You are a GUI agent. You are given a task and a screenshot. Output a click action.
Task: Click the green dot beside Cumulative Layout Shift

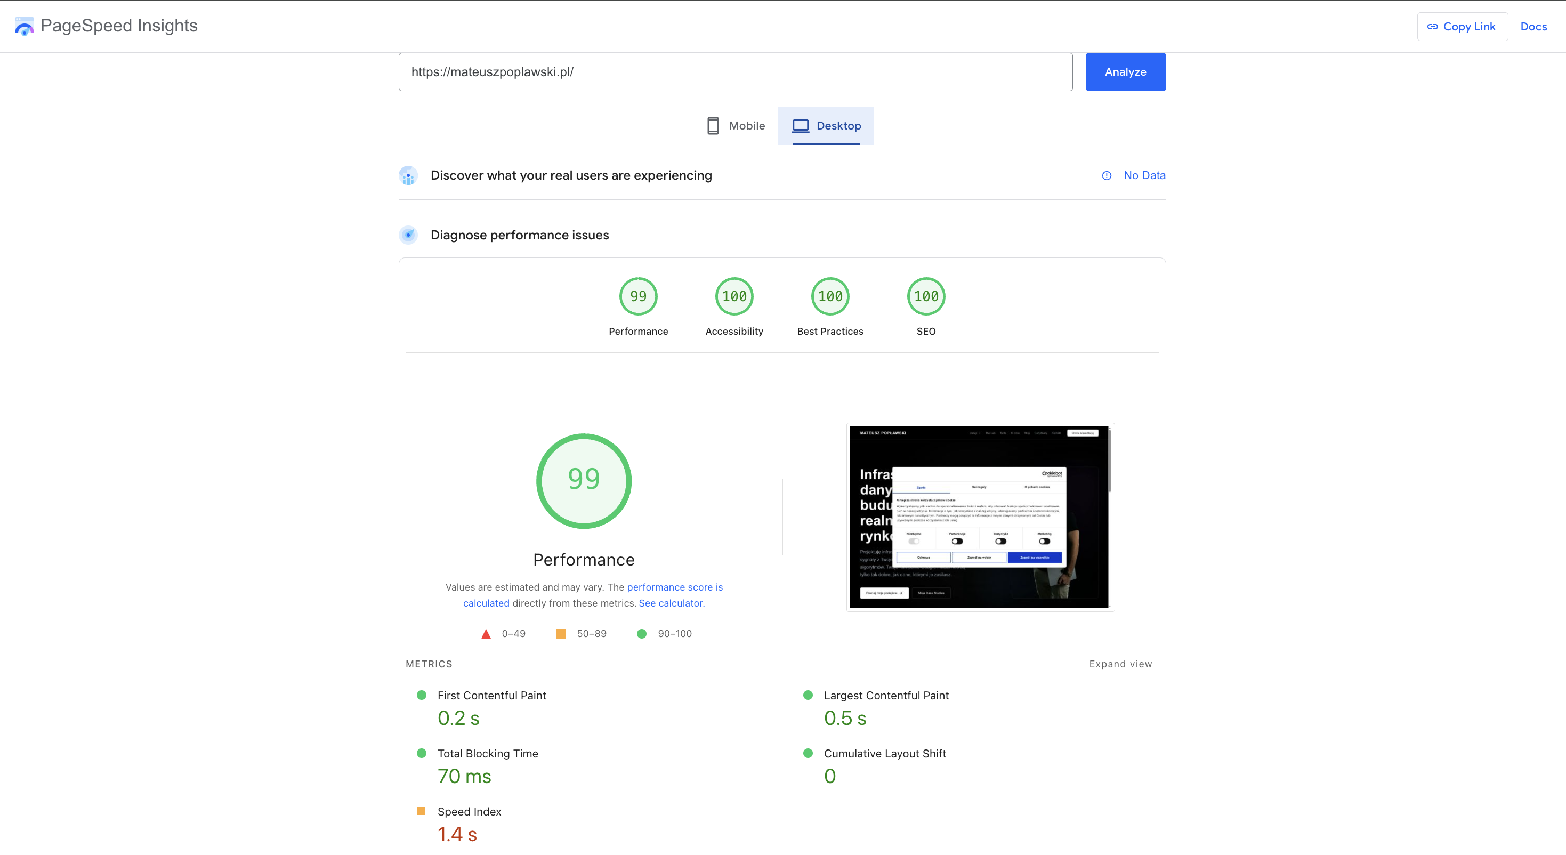pyautogui.click(x=808, y=753)
